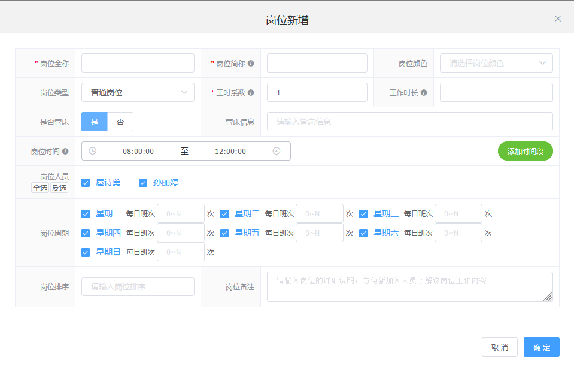Open the 岗位类型 dropdown showing 普通岗位
574x374 pixels.
click(138, 92)
